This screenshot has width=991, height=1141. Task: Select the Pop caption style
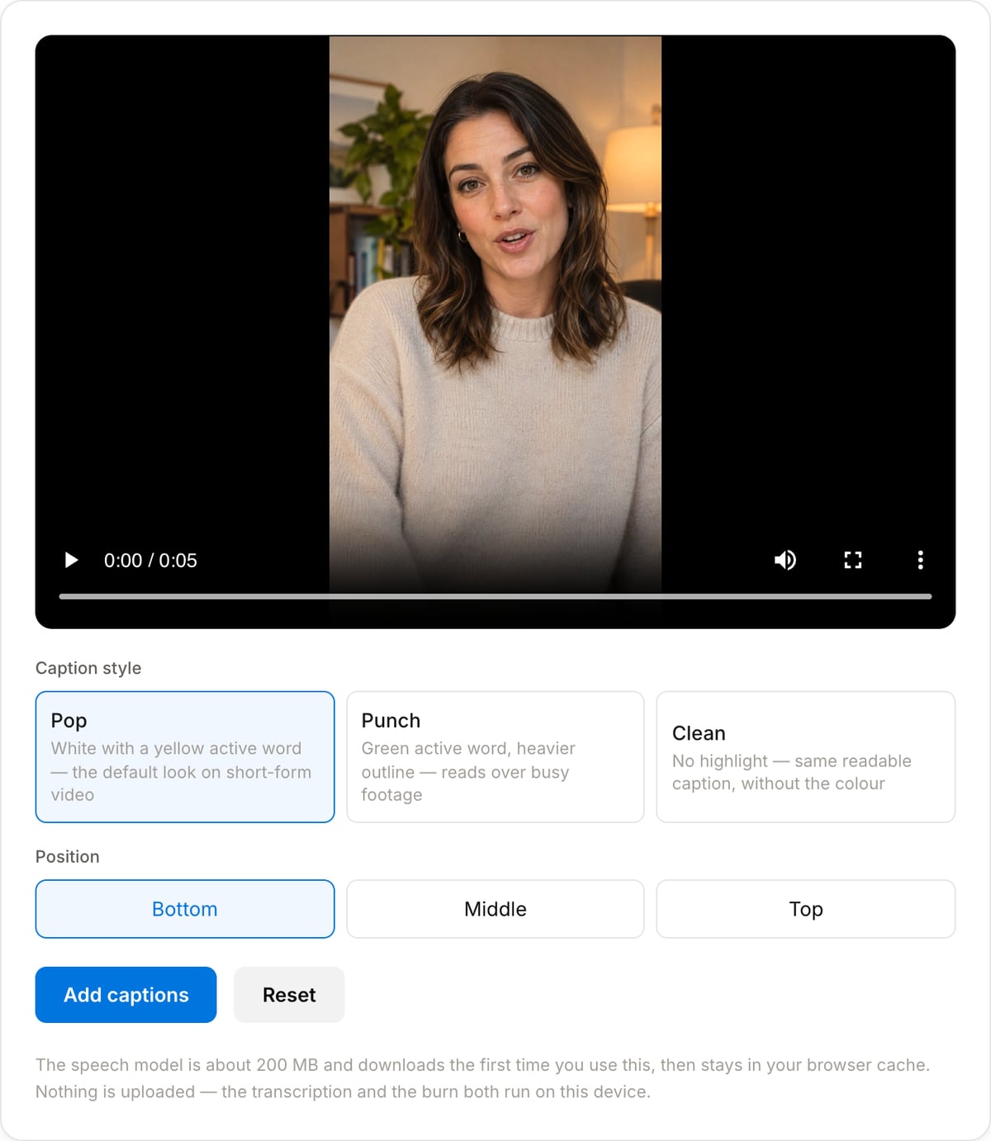(185, 757)
